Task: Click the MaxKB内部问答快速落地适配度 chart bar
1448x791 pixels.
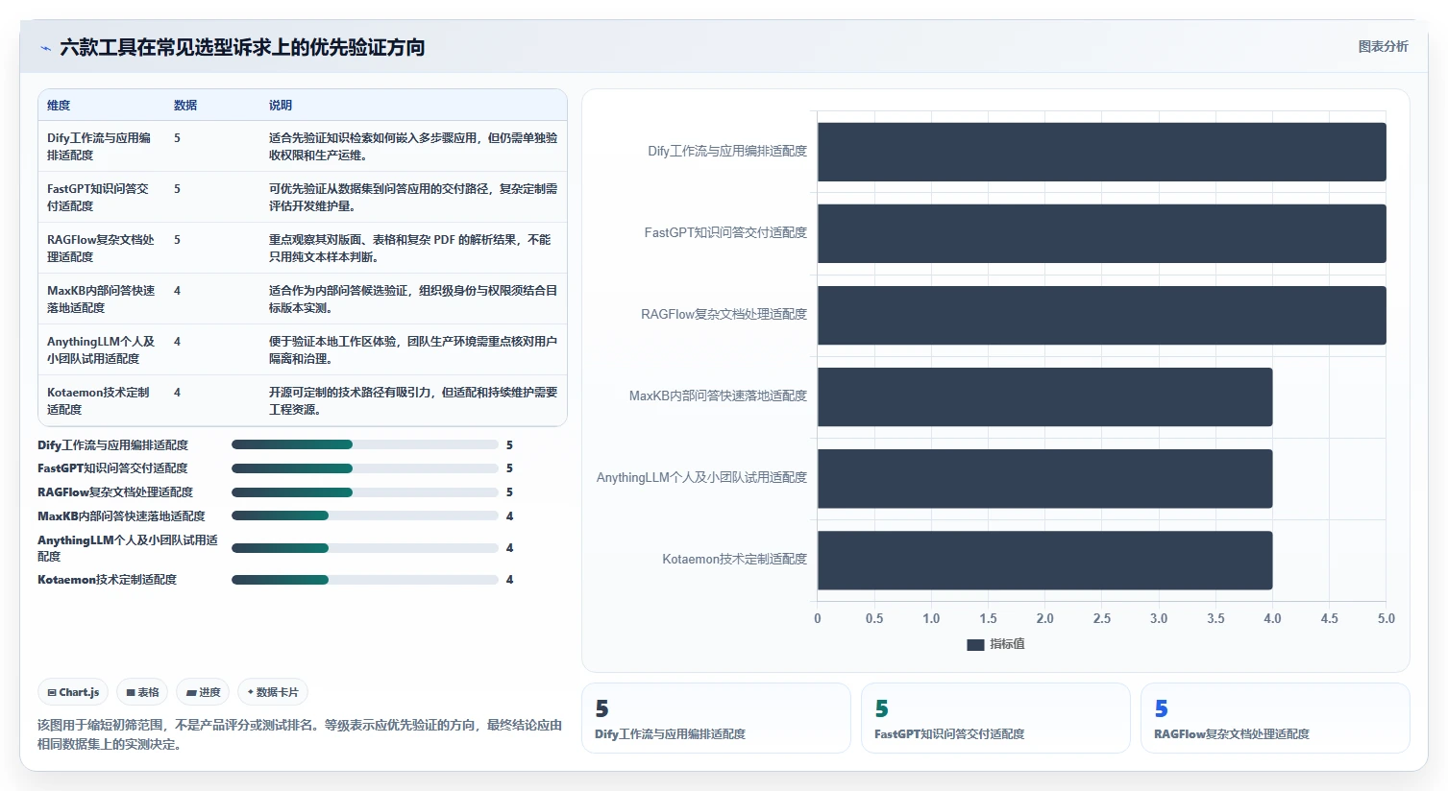Action: coord(1044,396)
